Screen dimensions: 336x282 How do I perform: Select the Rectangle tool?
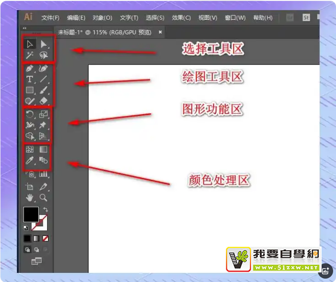tap(30, 90)
